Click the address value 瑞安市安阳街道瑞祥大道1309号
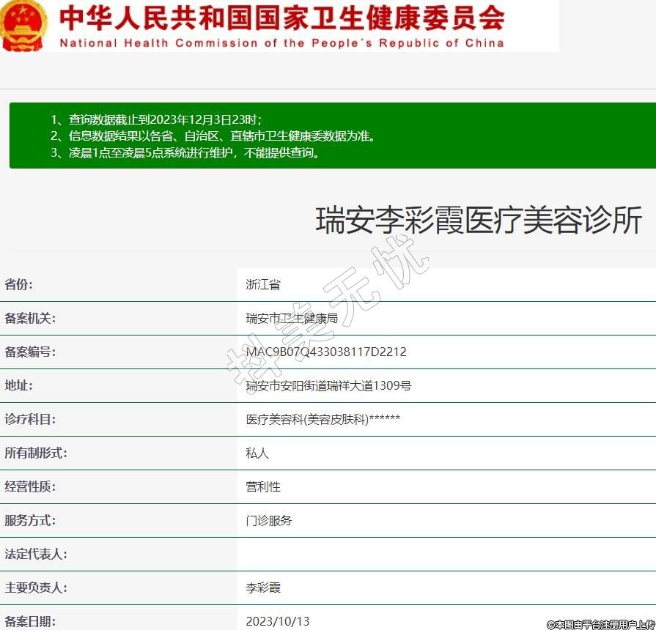 (328, 386)
